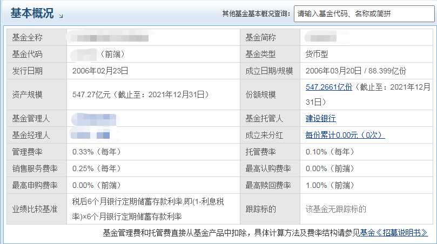The width and height of the screenshot is (437, 244).
Task: Click the 货币型 fund type value
Action: 317,55
